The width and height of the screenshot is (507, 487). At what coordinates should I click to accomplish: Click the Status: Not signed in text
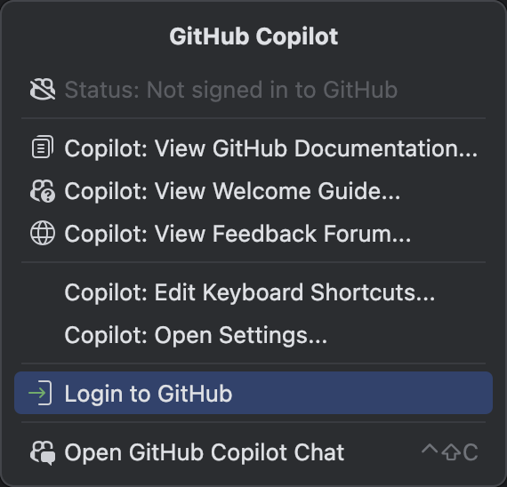(231, 90)
